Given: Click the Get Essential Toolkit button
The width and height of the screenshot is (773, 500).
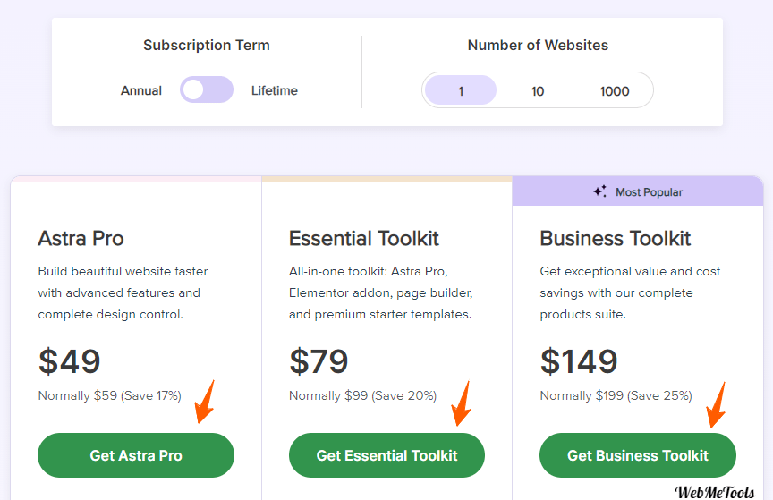Looking at the screenshot, I should click(x=387, y=455).
